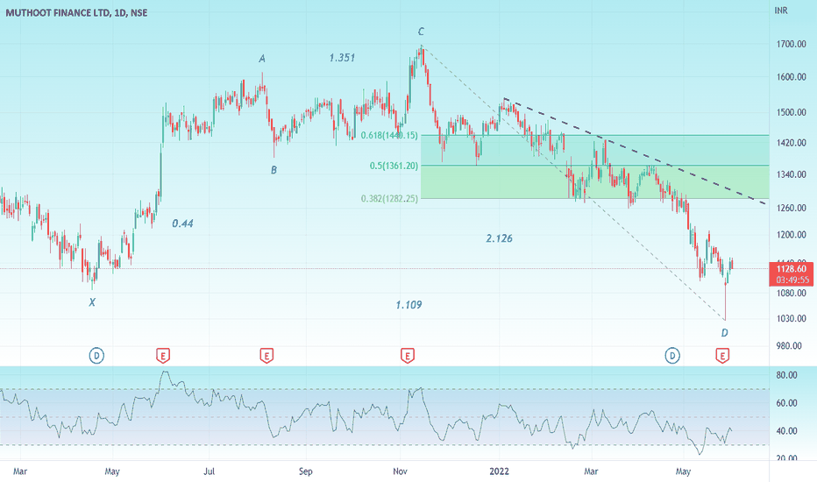This screenshot has height=482, width=817.
Task: Click the 1500.00 price axis label
Action: point(791,112)
